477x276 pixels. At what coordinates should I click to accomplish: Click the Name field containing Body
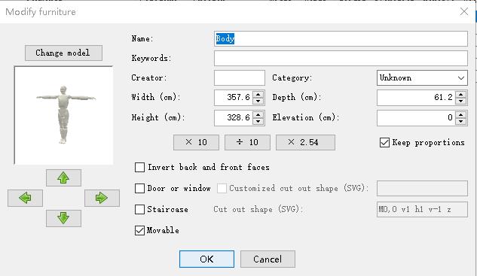pos(341,38)
